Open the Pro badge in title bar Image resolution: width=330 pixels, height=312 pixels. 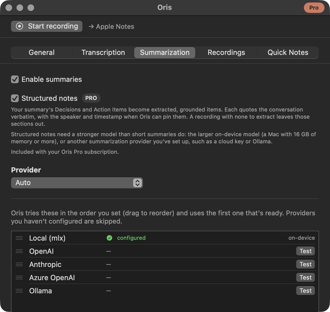[x=314, y=8]
